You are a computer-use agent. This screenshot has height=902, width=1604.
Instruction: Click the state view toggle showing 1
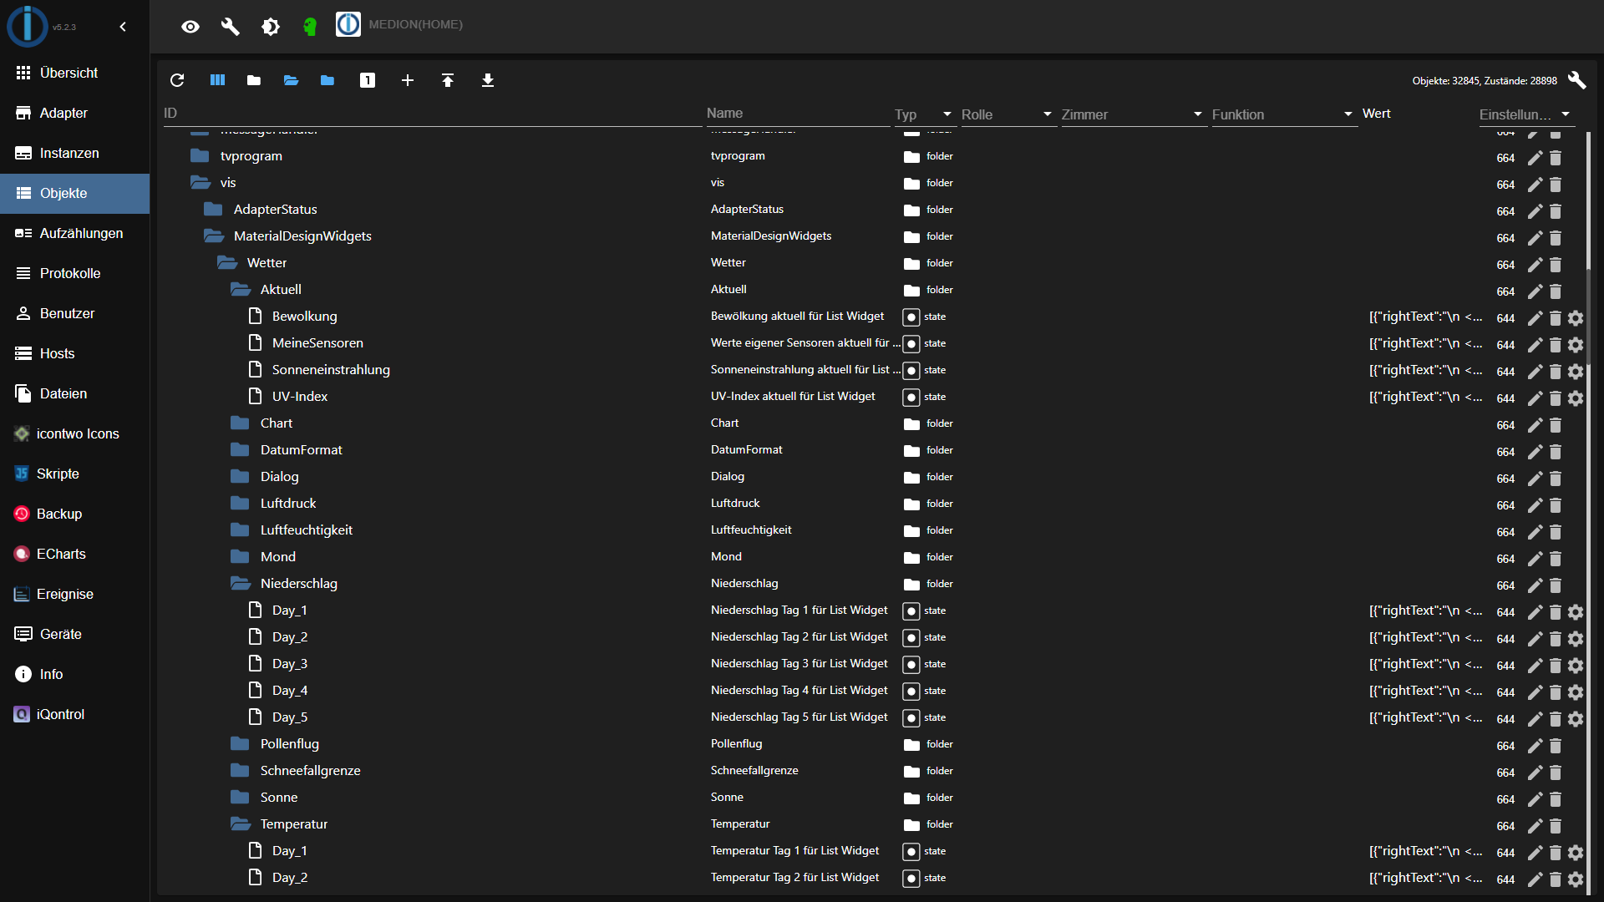(x=368, y=80)
